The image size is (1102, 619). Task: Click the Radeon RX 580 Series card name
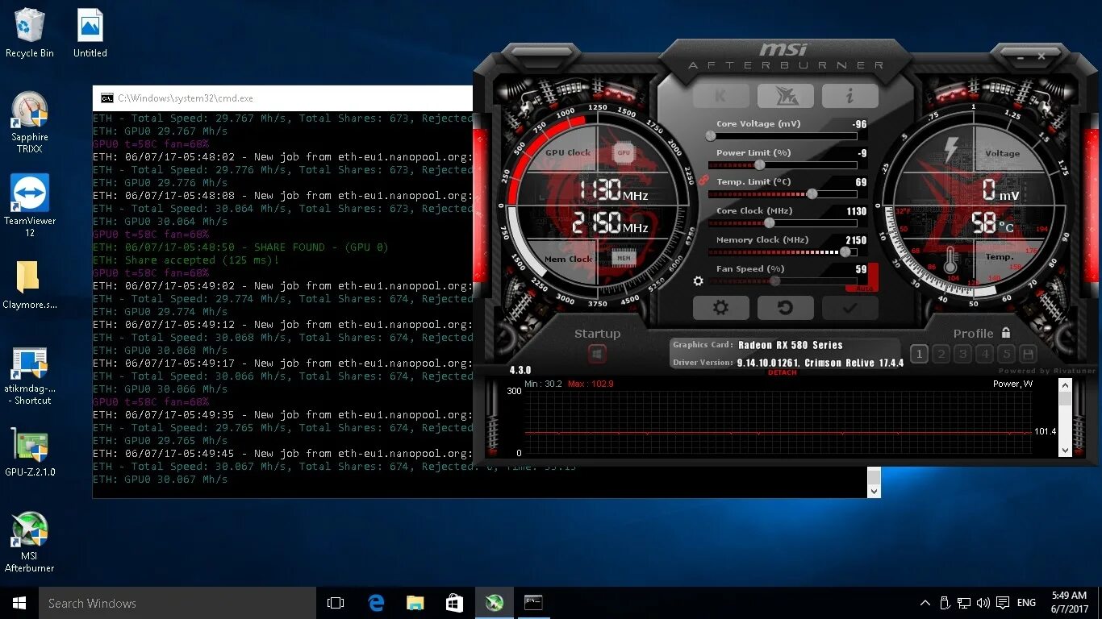[790, 345]
